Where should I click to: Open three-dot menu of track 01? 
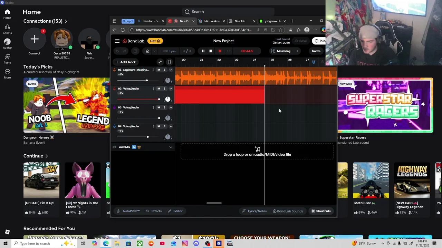tap(153, 70)
